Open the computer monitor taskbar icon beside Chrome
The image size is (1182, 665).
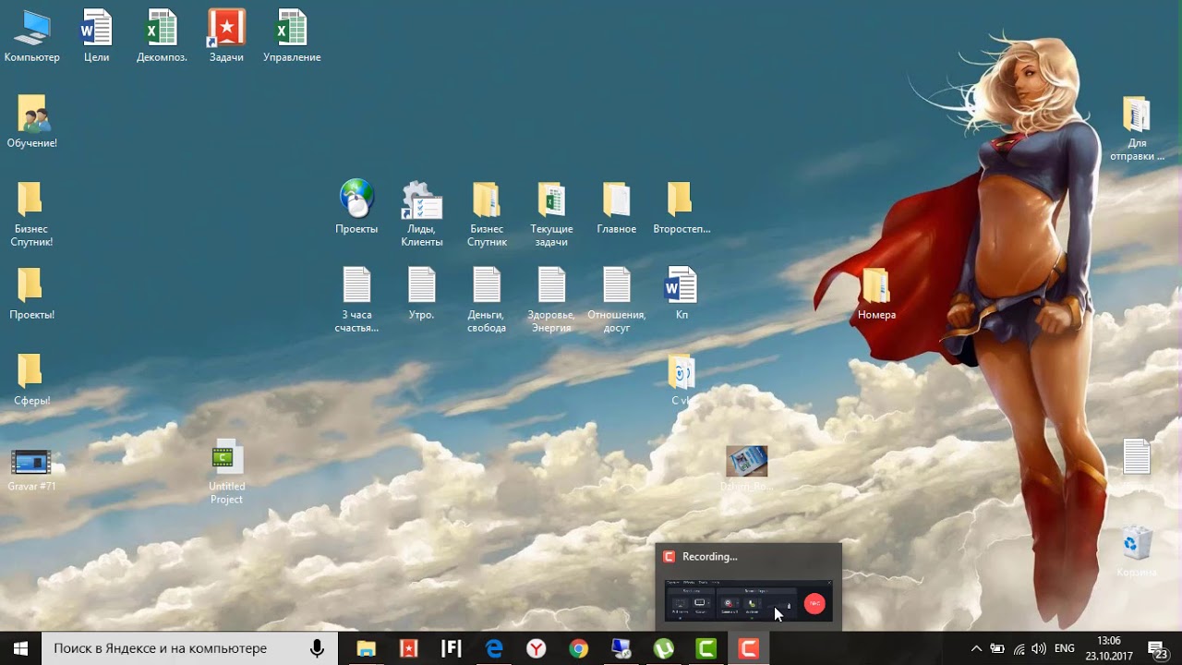(x=621, y=648)
